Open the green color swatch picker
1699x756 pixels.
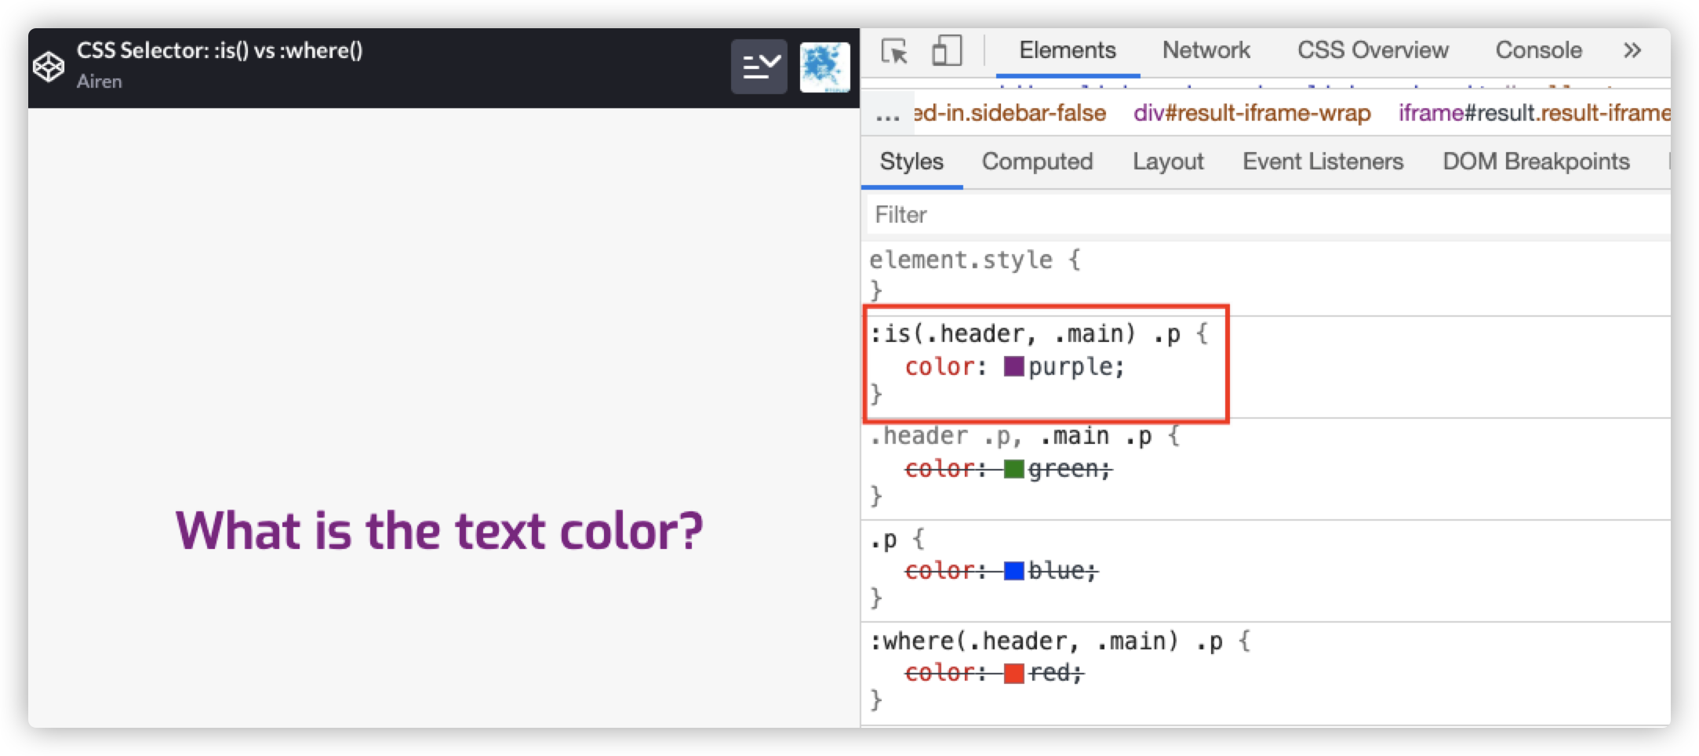(1014, 469)
